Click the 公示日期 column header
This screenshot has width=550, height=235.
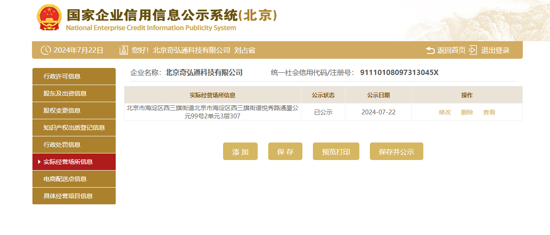pyautogui.click(x=379, y=95)
